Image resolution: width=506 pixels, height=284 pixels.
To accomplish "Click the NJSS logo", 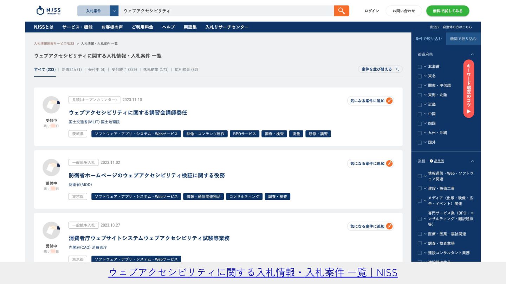I will [x=48, y=11].
